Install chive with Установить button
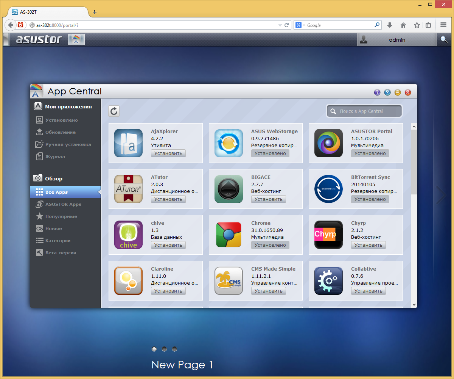454x379 pixels. coord(168,245)
